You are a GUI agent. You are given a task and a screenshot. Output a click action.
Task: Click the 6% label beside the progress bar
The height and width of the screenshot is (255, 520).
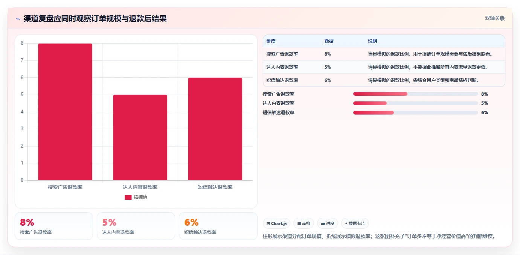(485, 113)
